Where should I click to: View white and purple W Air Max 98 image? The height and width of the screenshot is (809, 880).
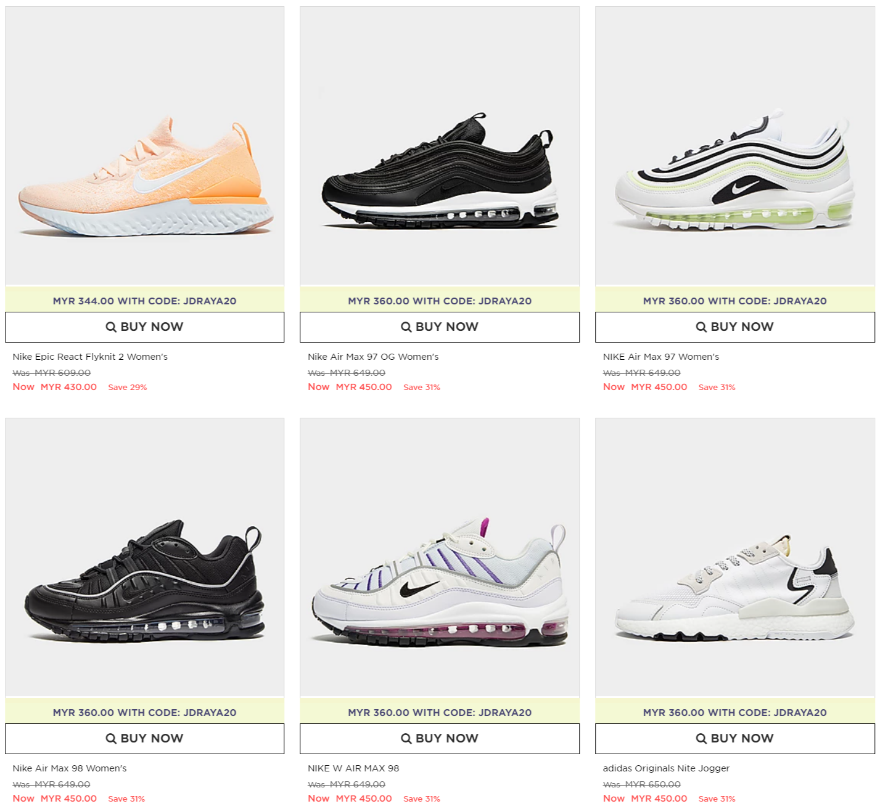[440, 558]
